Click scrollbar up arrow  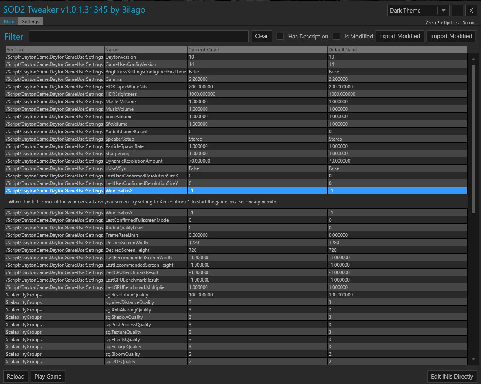tap(474, 59)
